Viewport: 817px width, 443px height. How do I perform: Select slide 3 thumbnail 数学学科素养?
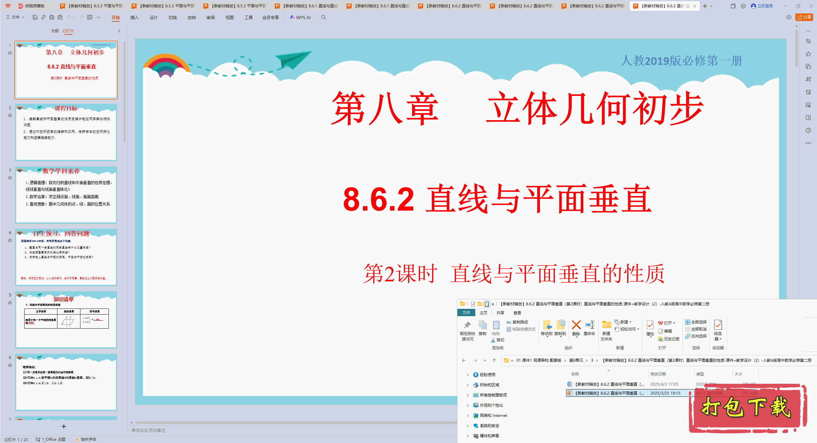click(66, 195)
